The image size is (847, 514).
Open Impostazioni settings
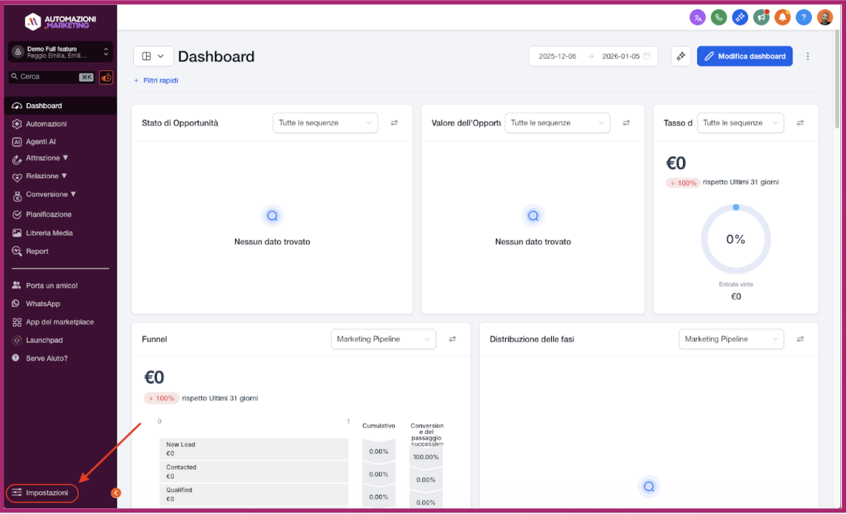[x=42, y=493]
